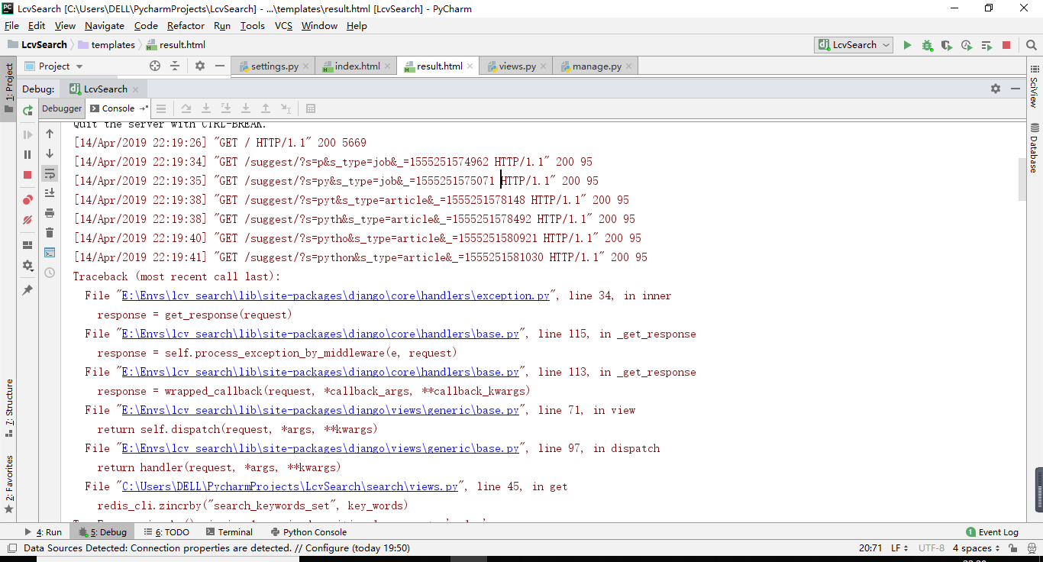Change line separator LF in status bar
The width and height of the screenshot is (1043, 562).
(899, 548)
